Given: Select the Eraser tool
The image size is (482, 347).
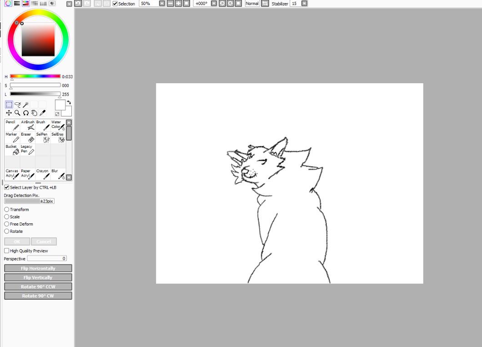Looking at the screenshot, I should click(x=28, y=137).
